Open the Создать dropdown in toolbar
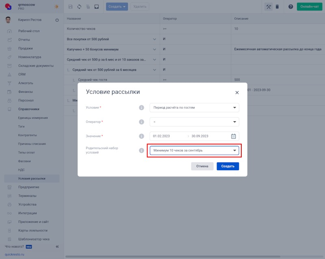325x259 pixels. point(117,6)
